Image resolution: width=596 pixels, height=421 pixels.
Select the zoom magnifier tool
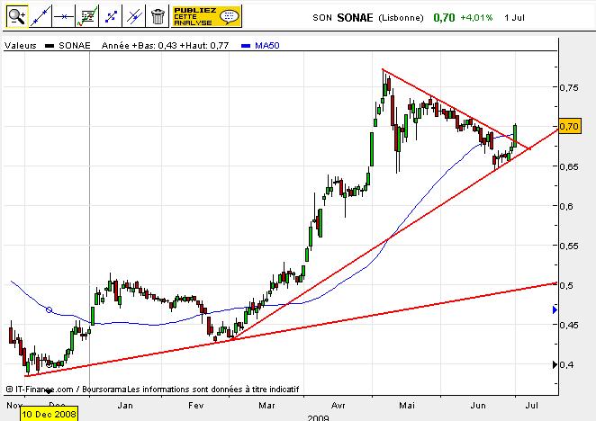17,16
